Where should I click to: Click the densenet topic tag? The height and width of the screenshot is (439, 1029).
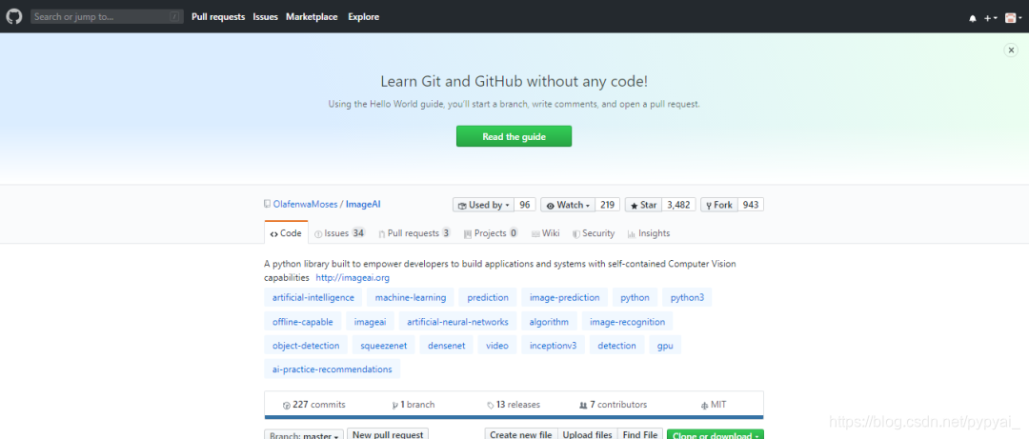pos(446,345)
